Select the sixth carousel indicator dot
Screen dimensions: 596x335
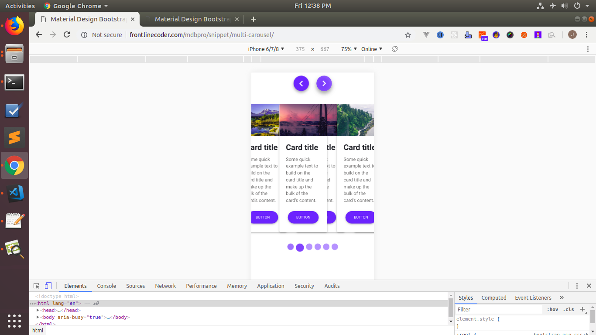point(335,247)
